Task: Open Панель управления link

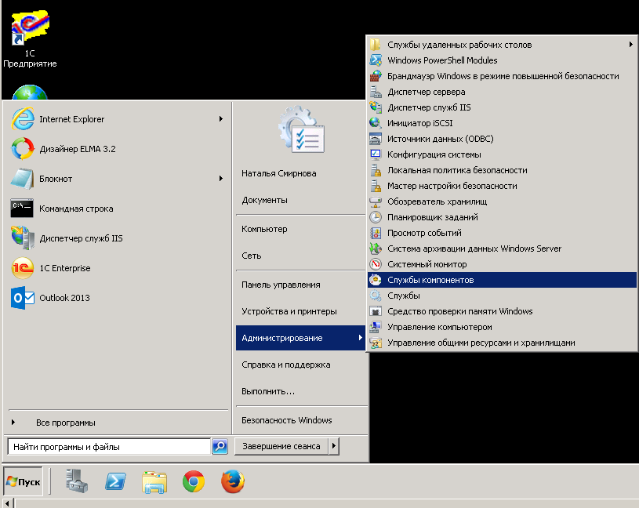Action: [281, 285]
